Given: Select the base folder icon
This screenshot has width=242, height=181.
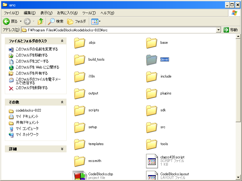Looking at the screenshot, I should [152, 43].
